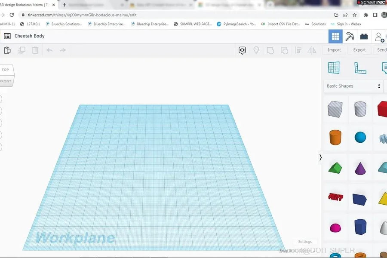Close the 3D design Bodacious Maimu tab
387x258 pixels.
point(54,5)
